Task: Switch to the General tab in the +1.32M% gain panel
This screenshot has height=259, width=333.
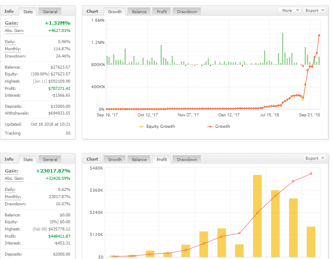Action: pos(50,12)
